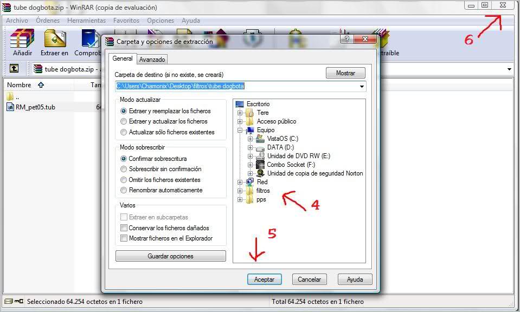Open the destination path dropdown arrow
The image size is (520, 312).
[362, 87]
